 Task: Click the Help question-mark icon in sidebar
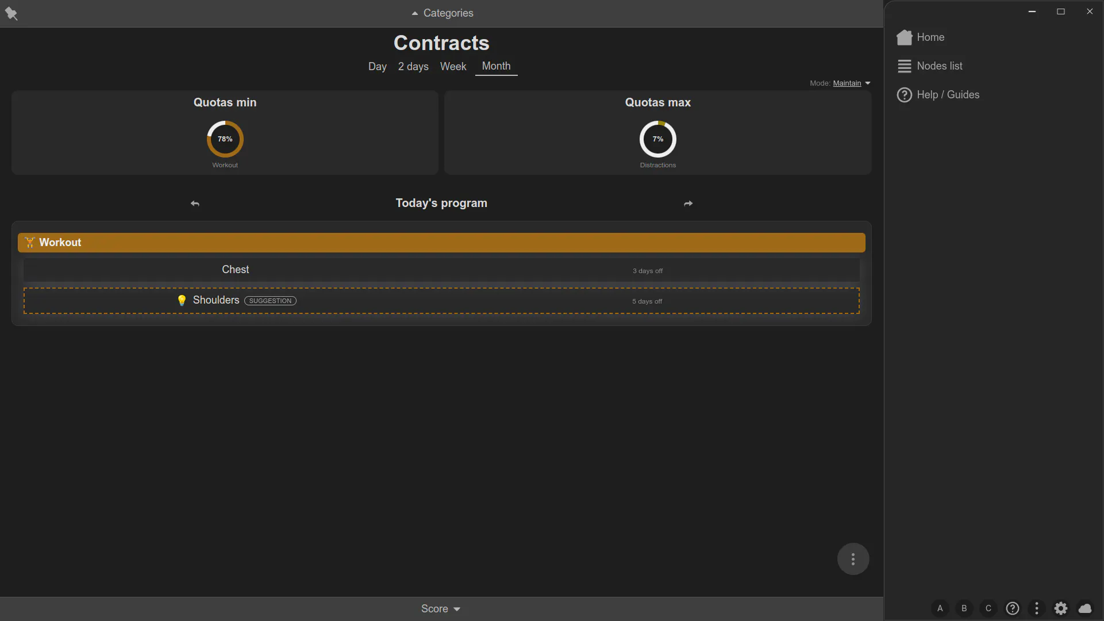pyautogui.click(x=905, y=95)
